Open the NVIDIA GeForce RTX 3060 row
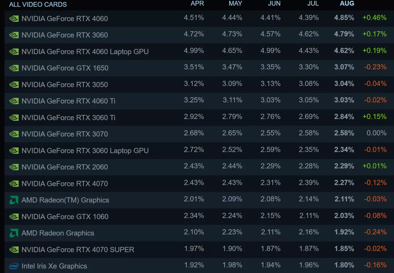394x273 pixels. tap(199, 35)
